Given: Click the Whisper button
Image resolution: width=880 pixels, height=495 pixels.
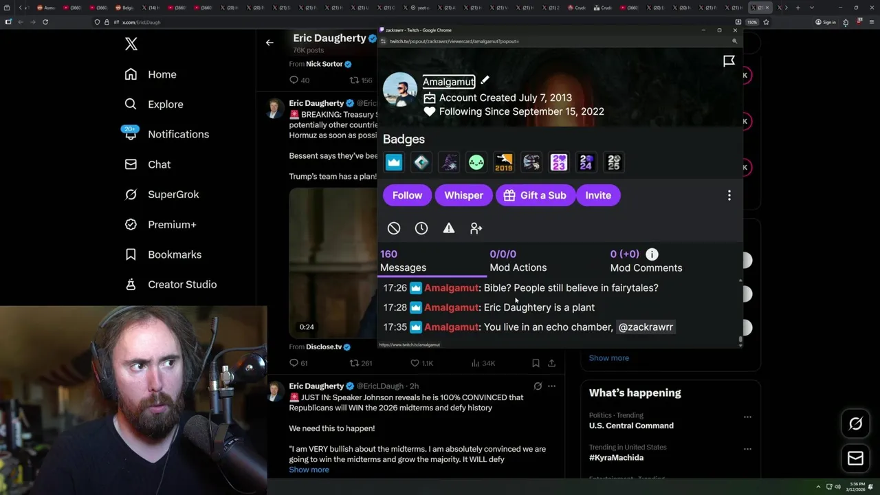Looking at the screenshot, I should 464,195.
